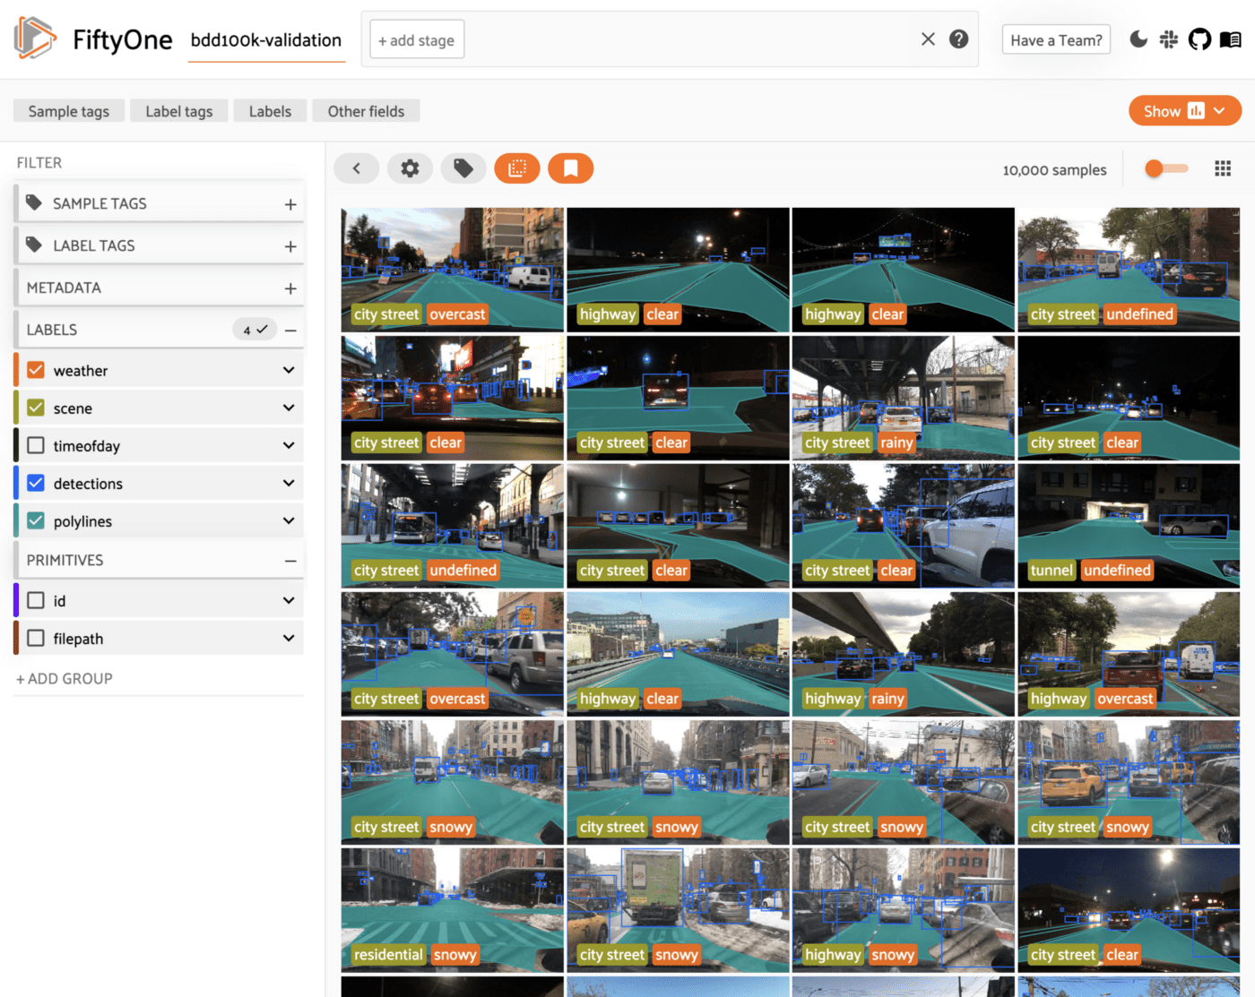
Task: Expand the id filter chevron
Action: point(289,600)
